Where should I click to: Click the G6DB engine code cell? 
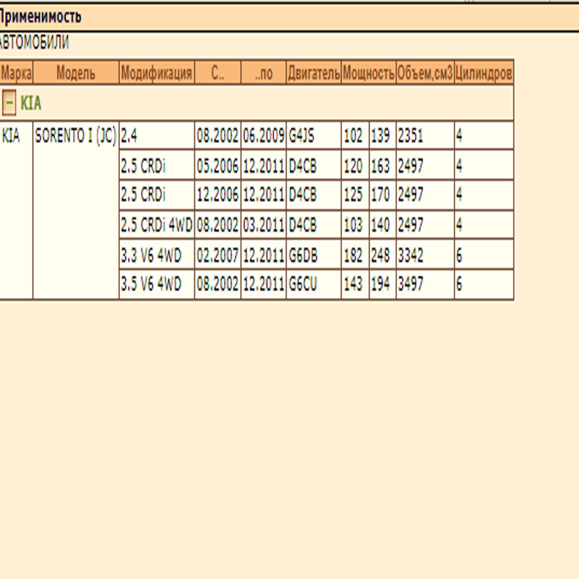pyautogui.click(x=303, y=255)
